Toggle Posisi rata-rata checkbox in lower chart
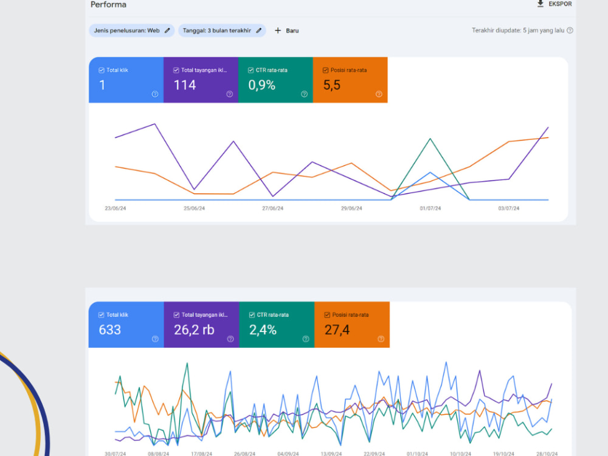 pos(327,315)
